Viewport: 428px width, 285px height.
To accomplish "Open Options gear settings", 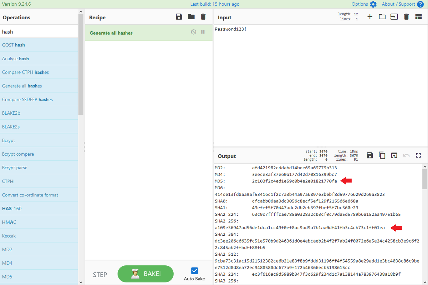I will coord(373,4).
